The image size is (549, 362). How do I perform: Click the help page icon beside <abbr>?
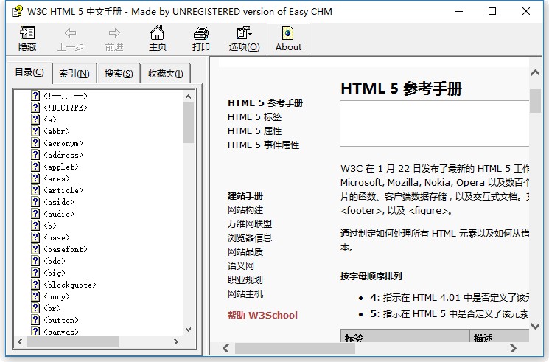point(35,131)
